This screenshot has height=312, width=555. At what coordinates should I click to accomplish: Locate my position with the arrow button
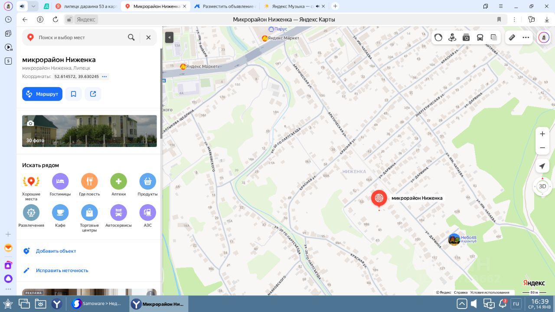[x=542, y=166]
